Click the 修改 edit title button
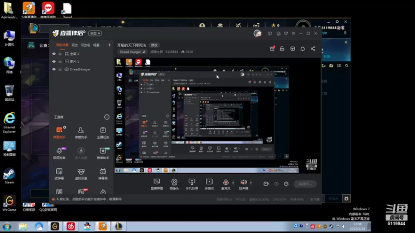 click(154, 45)
